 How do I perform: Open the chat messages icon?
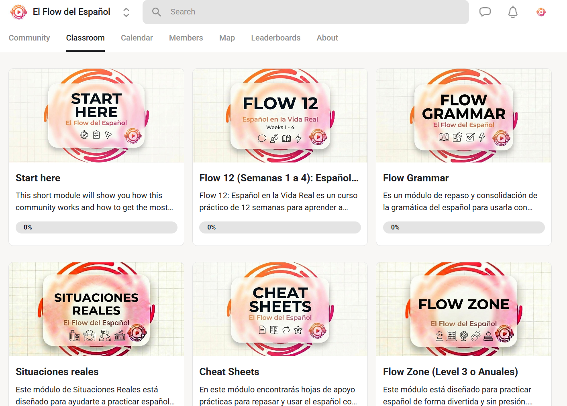485,12
